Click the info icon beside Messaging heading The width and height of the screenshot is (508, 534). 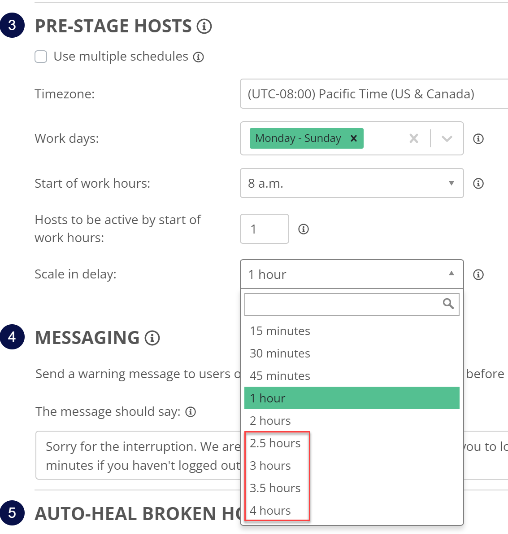pos(152,338)
